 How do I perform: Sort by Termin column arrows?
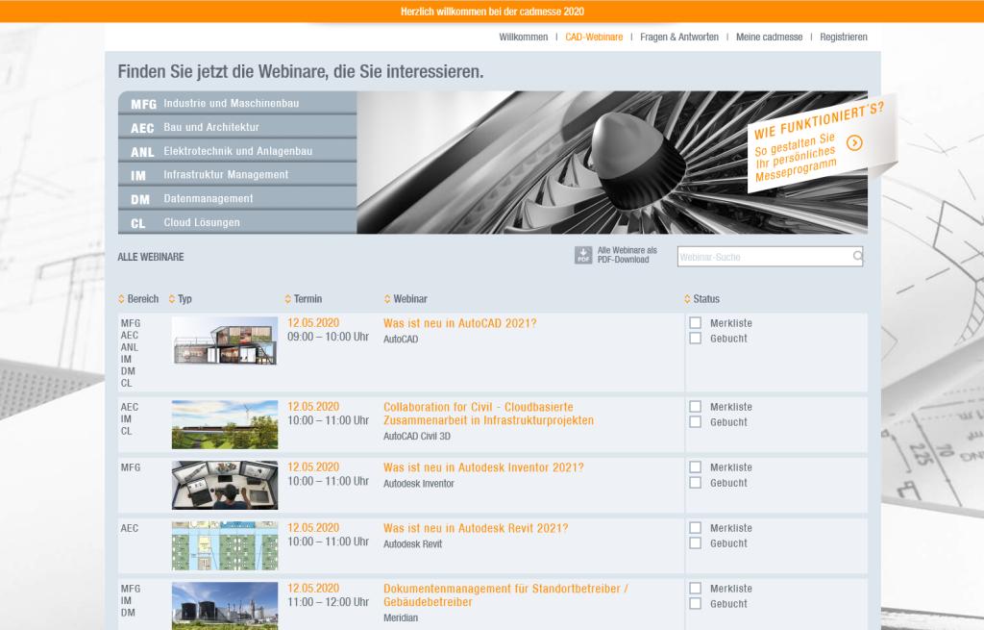pyautogui.click(x=288, y=299)
